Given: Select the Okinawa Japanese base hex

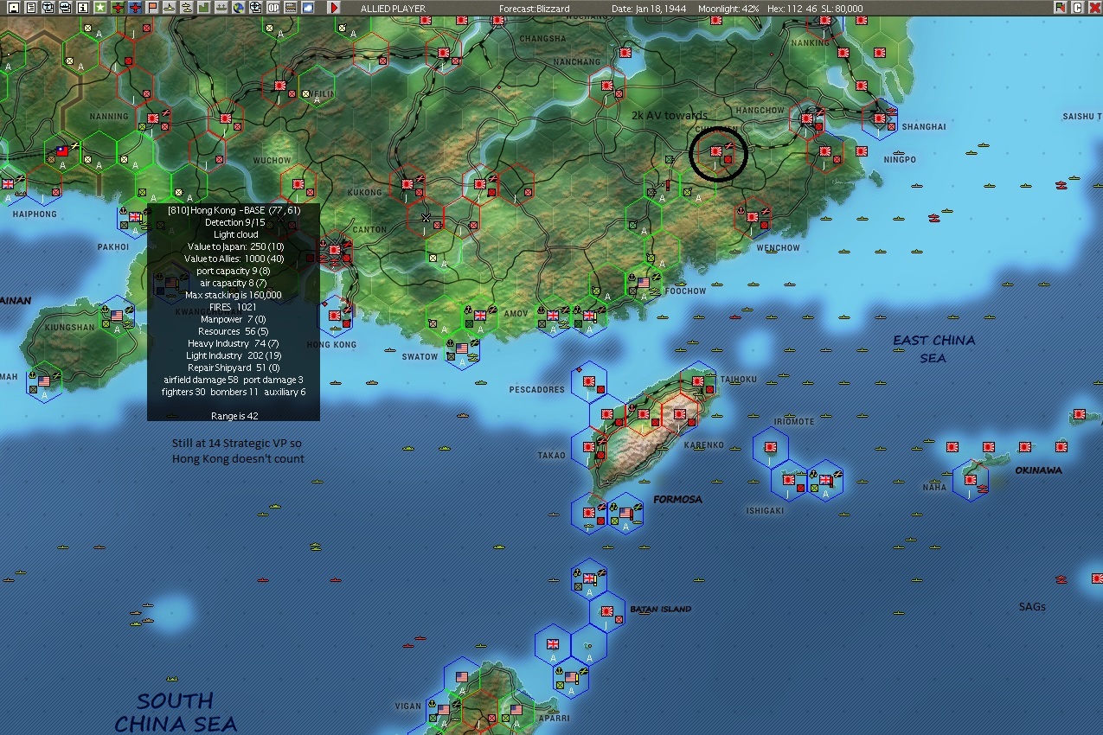Looking at the screenshot, I should tap(972, 480).
